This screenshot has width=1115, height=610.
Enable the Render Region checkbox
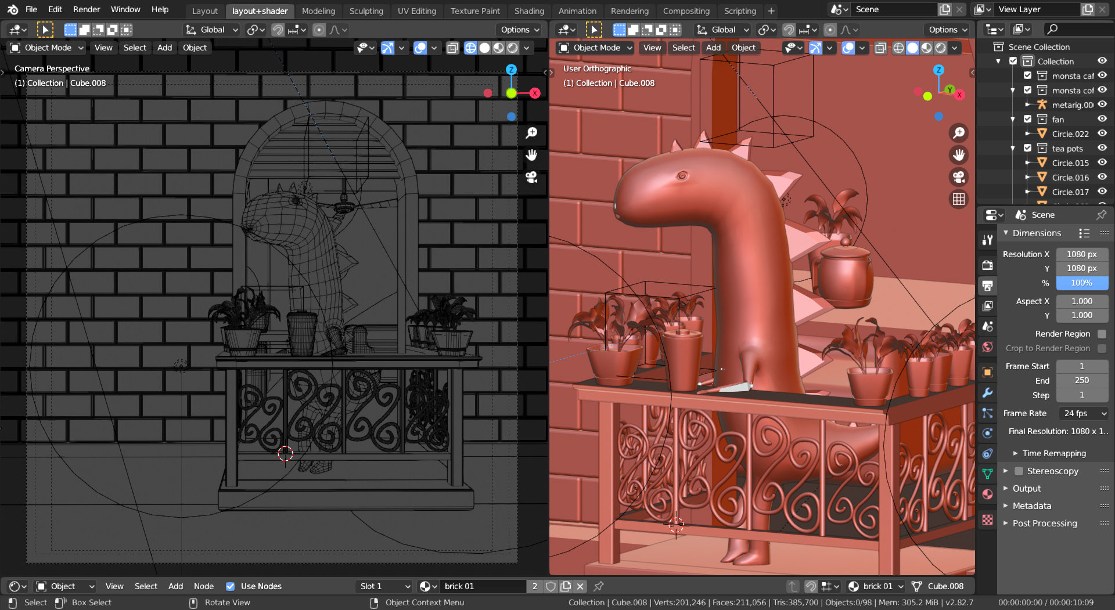click(x=1102, y=334)
